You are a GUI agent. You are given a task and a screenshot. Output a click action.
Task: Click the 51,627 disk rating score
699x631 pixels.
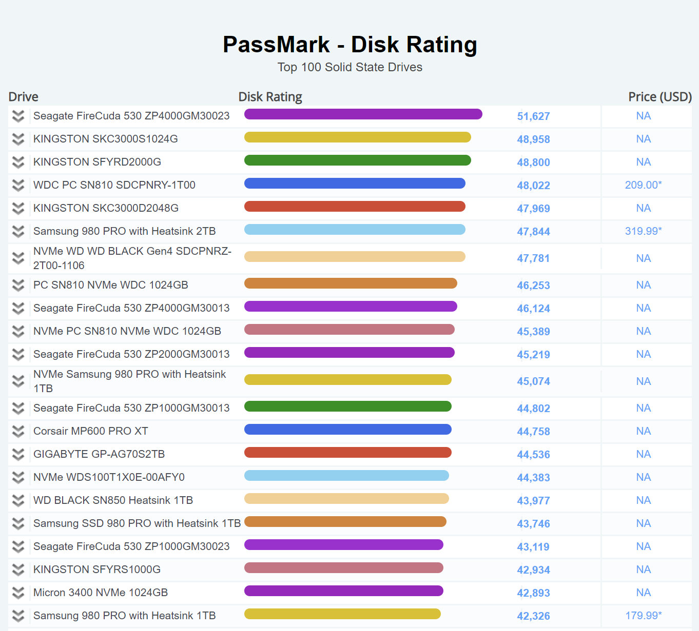(533, 116)
